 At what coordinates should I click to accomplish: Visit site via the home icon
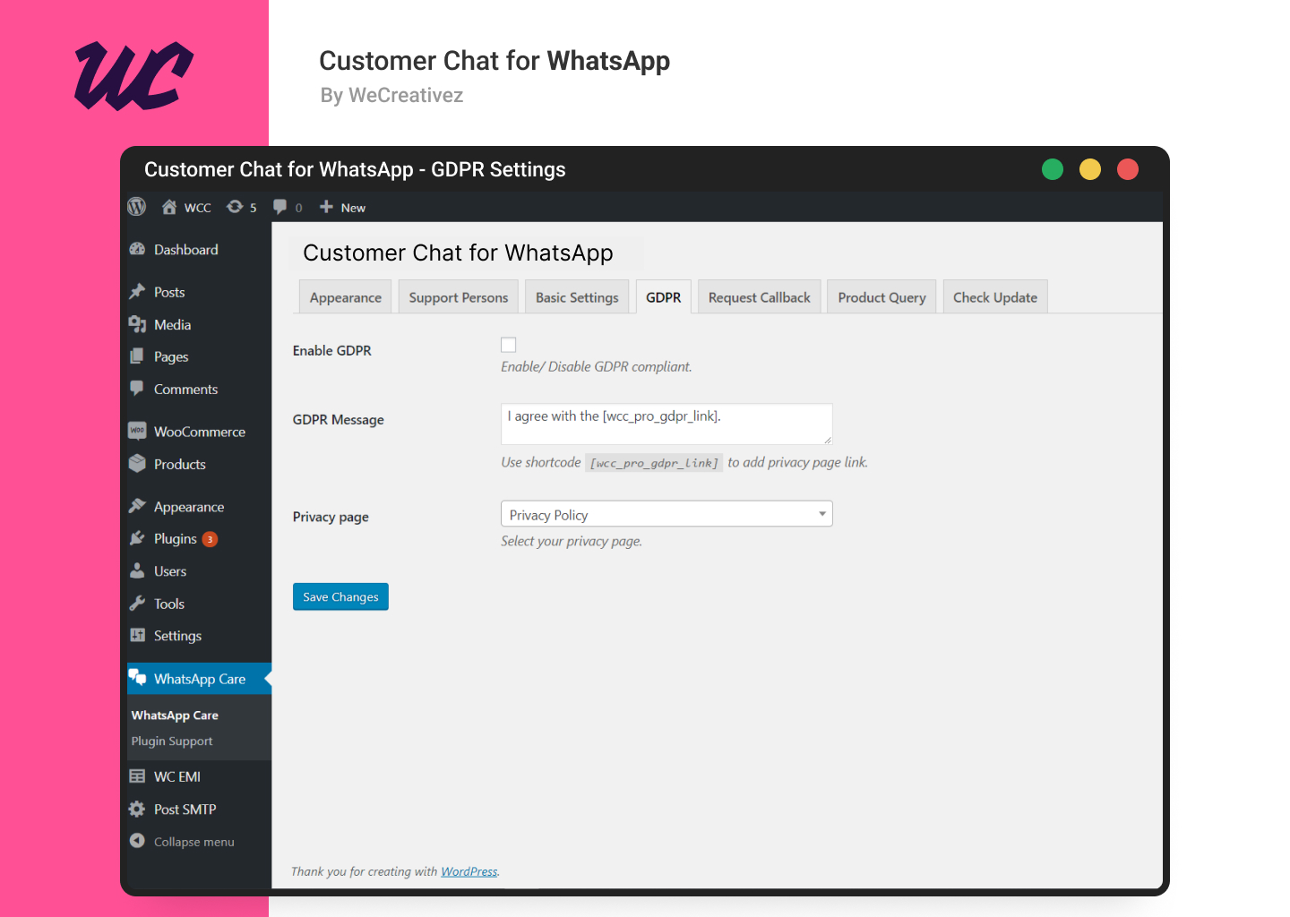coord(168,207)
